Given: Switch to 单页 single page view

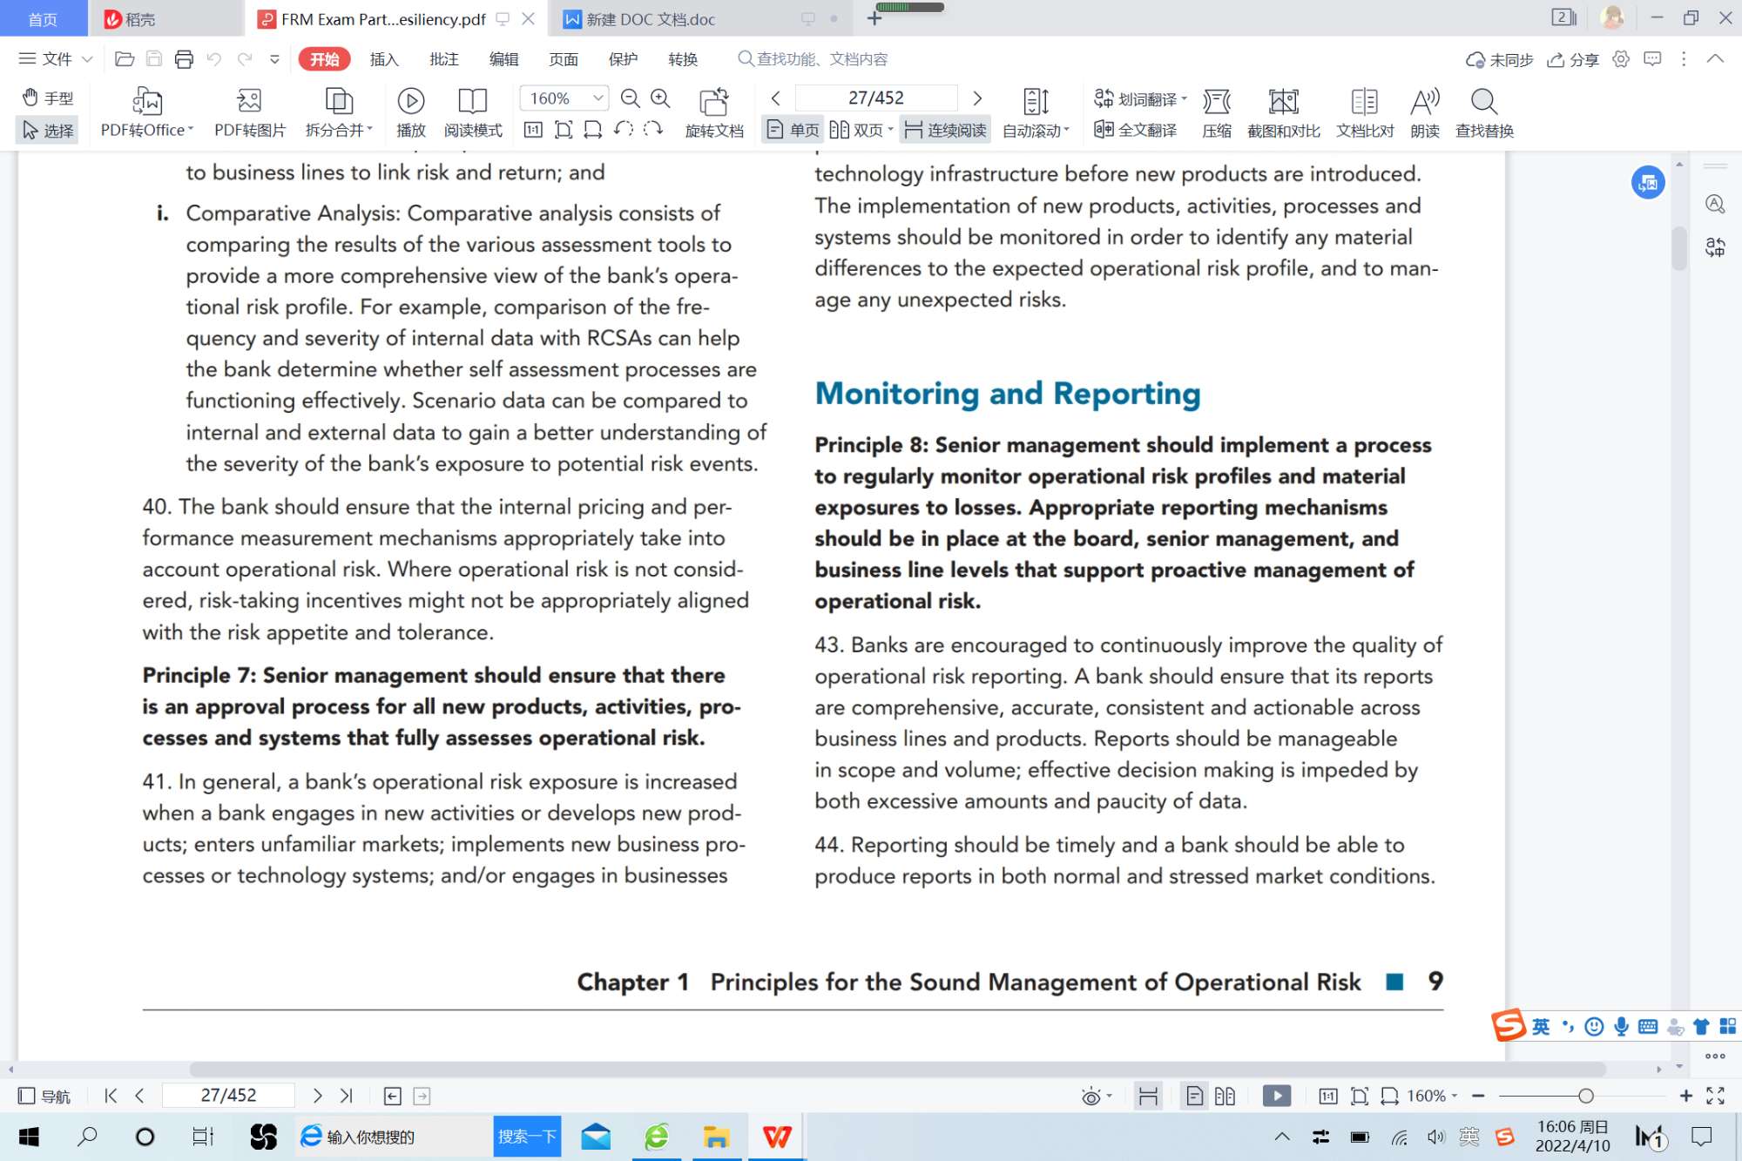Looking at the screenshot, I should coord(793,130).
